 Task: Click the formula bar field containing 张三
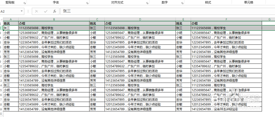point(167,11)
